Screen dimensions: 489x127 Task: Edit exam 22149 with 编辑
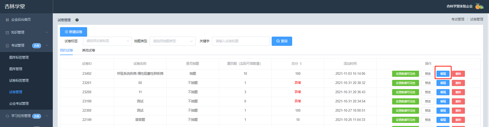443,120
